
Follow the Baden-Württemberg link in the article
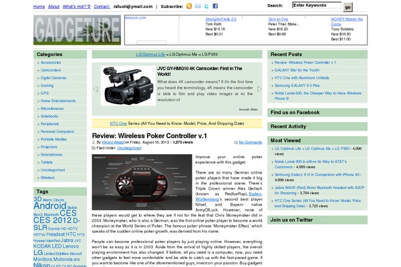click(229, 196)
